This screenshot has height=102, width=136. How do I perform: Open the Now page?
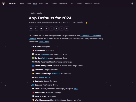point(41,3)
